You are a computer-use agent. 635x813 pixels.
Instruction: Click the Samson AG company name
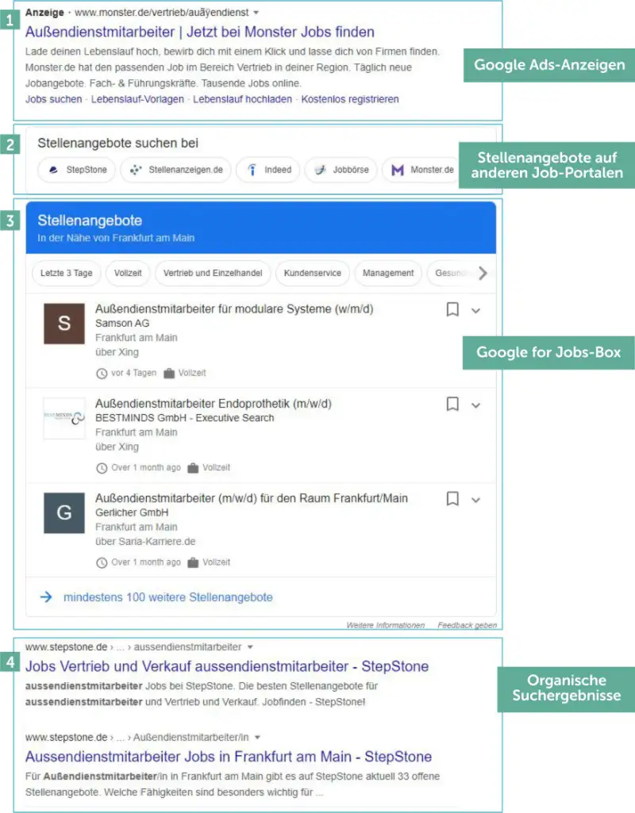(x=122, y=323)
